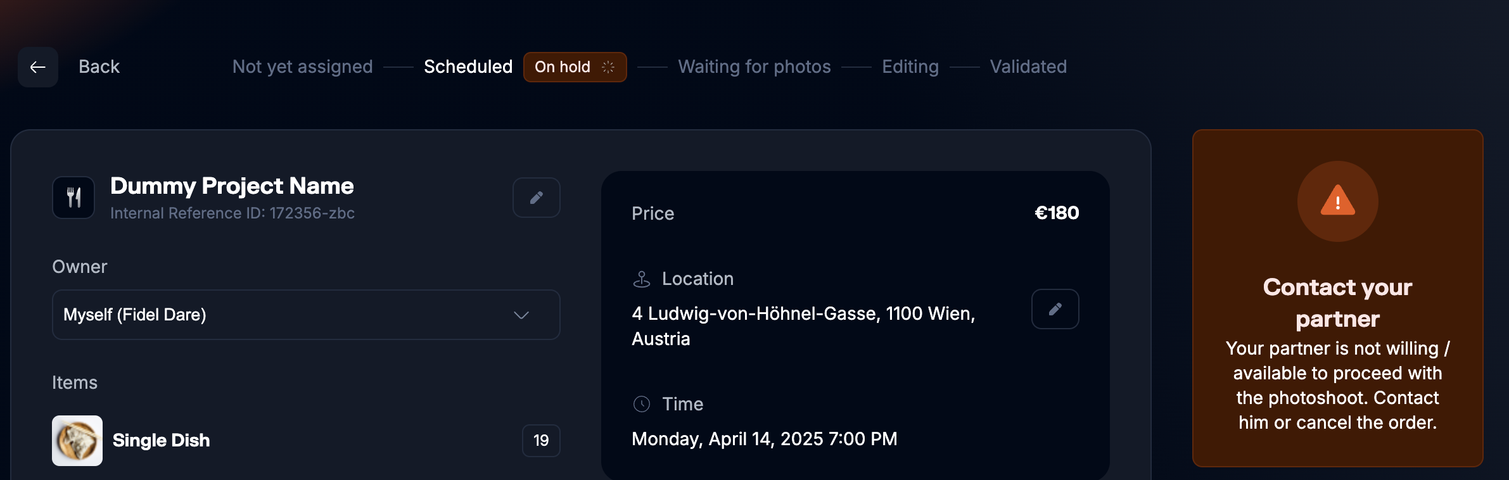
Task: Click the Back button
Action: pos(99,66)
